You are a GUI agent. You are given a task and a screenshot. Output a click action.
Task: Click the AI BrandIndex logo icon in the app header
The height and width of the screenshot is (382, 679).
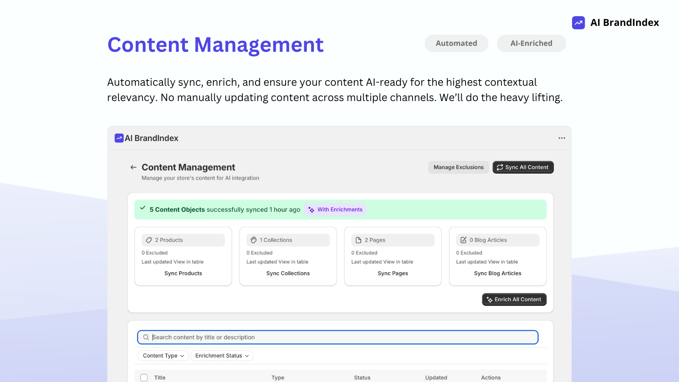tap(119, 138)
